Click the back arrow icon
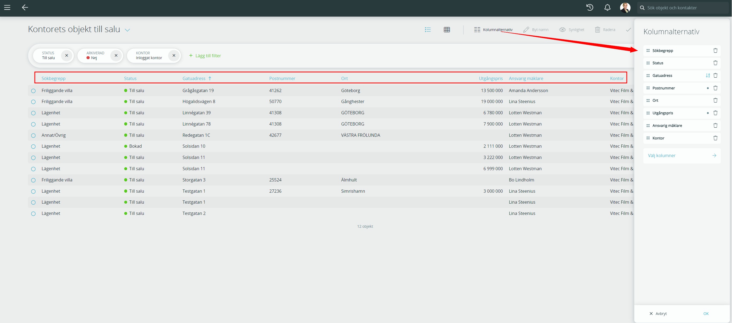 click(25, 7)
